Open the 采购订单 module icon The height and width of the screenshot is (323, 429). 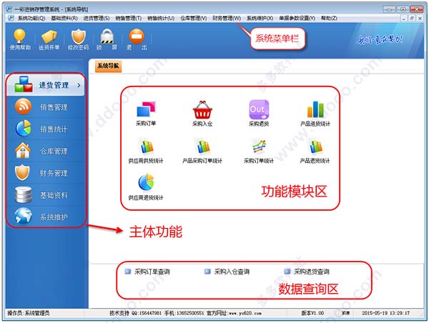[146, 114]
